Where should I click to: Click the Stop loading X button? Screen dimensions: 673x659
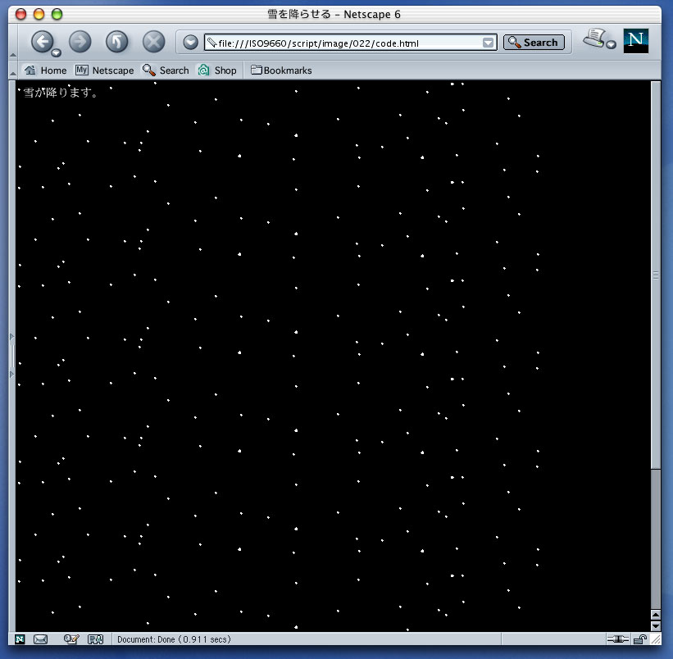153,42
